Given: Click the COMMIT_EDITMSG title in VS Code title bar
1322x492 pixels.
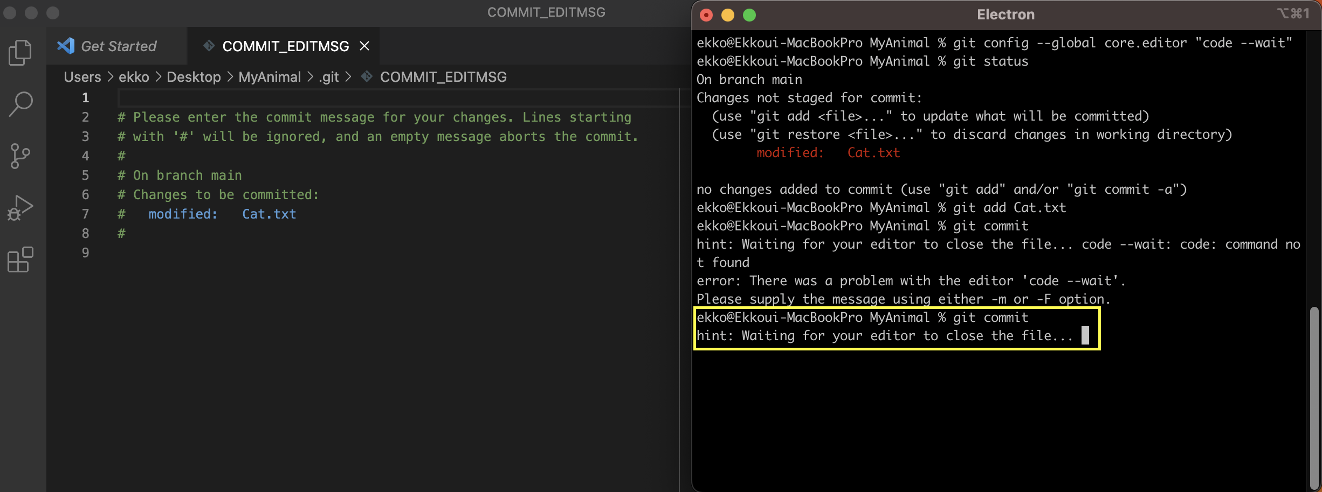Looking at the screenshot, I should [x=546, y=12].
